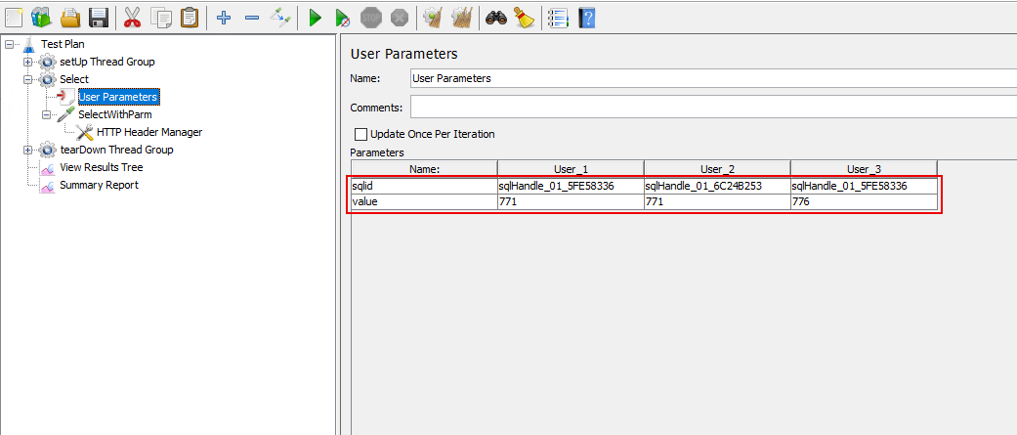
Task: Open the Function Helper list icon
Action: point(558,17)
